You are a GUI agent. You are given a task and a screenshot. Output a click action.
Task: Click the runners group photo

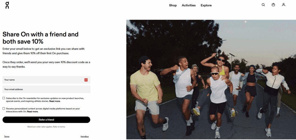[211, 80]
